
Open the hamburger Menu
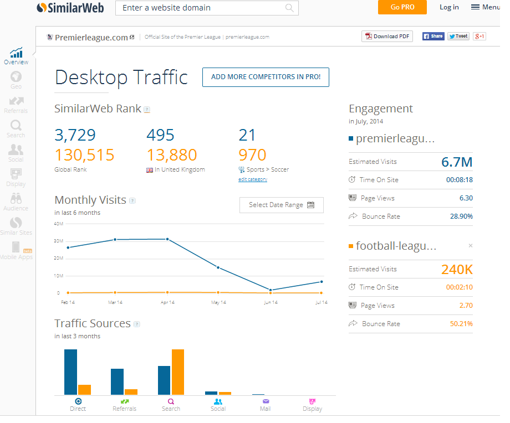click(484, 7)
